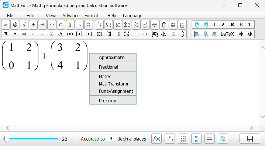The width and height of the screenshot is (265, 146).
Task: Click the blue refresh arrows button
Action: [x=223, y=139]
